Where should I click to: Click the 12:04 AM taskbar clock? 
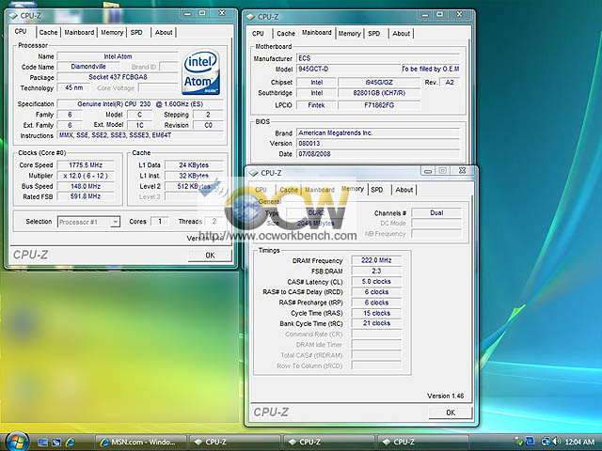(x=579, y=443)
